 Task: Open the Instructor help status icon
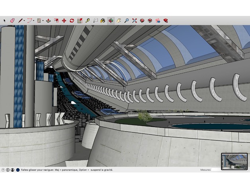point(18,170)
